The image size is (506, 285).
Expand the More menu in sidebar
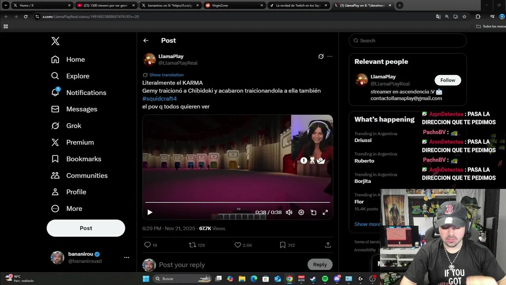pyautogui.click(x=66, y=209)
